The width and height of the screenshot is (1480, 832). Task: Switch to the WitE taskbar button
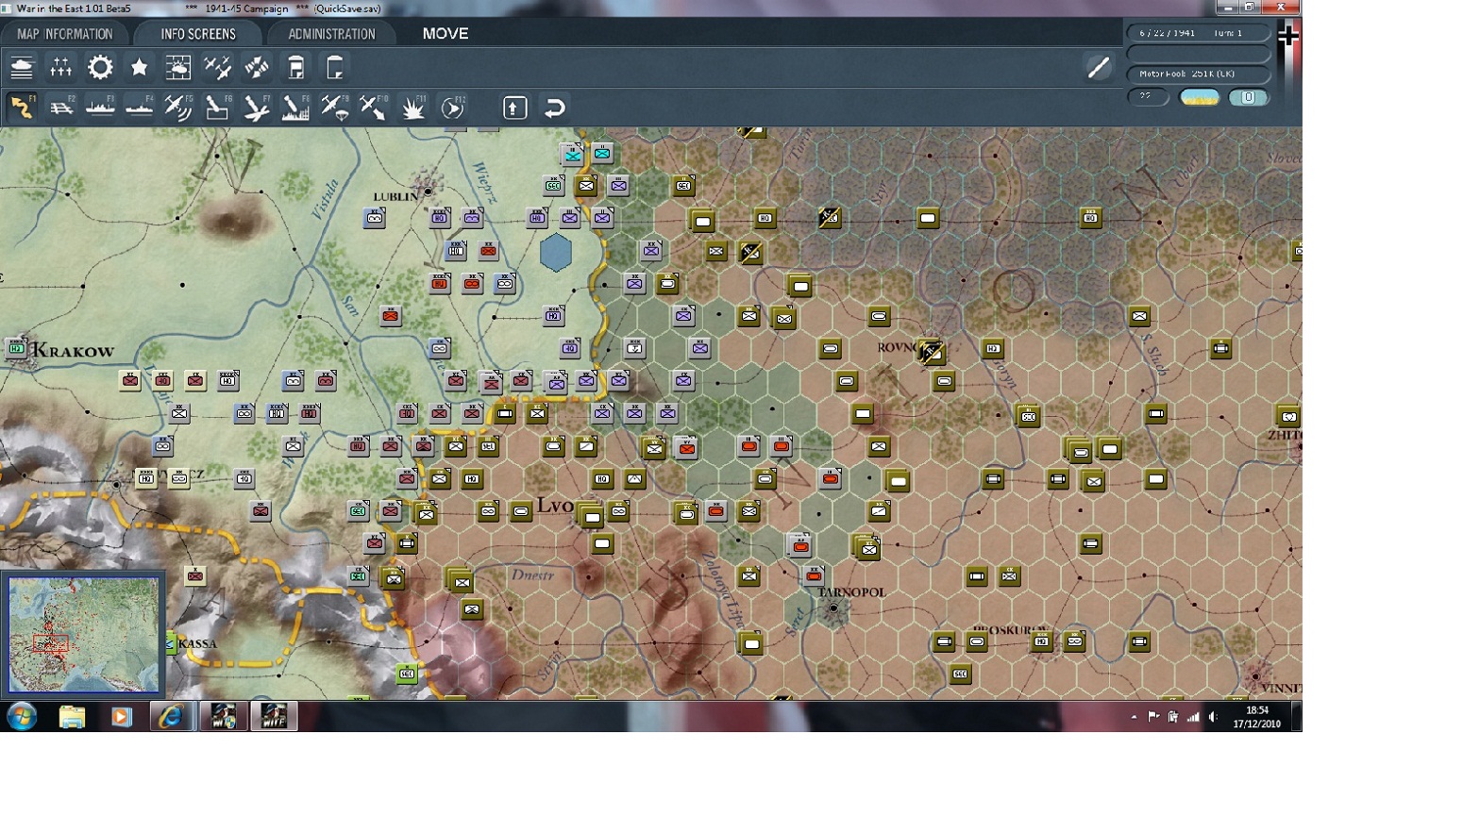[x=274, y=717]
